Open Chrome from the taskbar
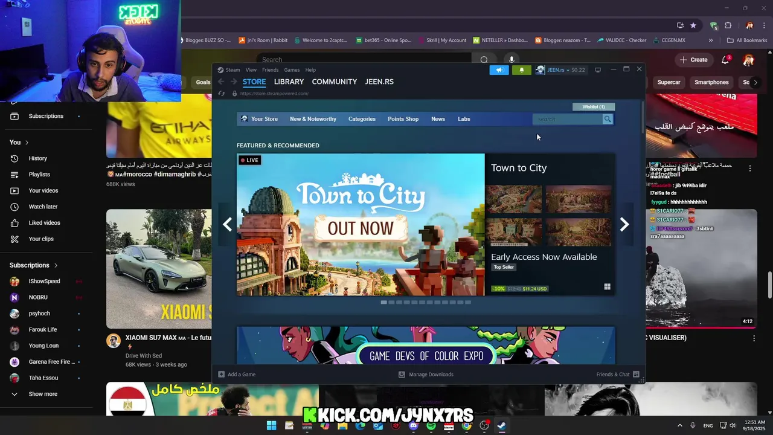Screen dimensions: 773x435 (466, 425)
